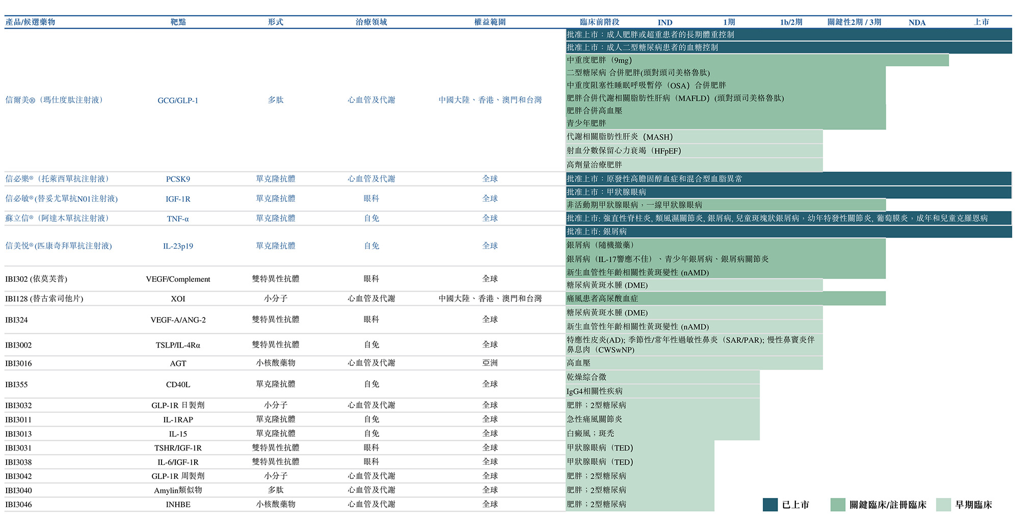This screenshot has height=528, width=1019.
Task: Click candidate IBI302 (依莫芙普)
Action: pyautogui.click(x=36, y=279)
